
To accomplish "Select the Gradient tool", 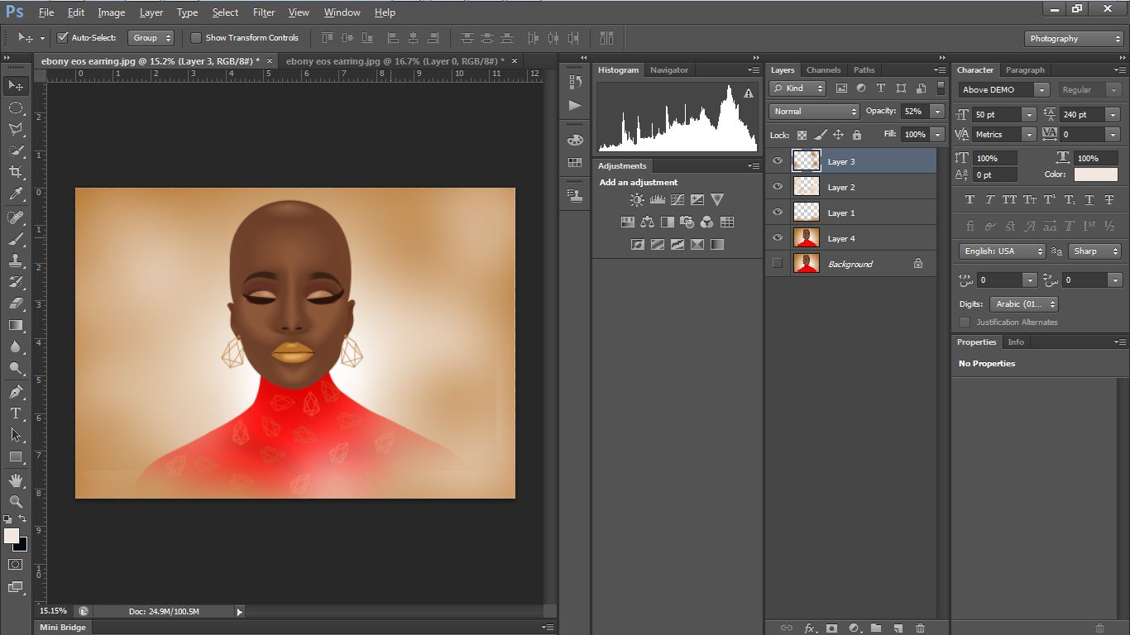I will coord(16,325).
